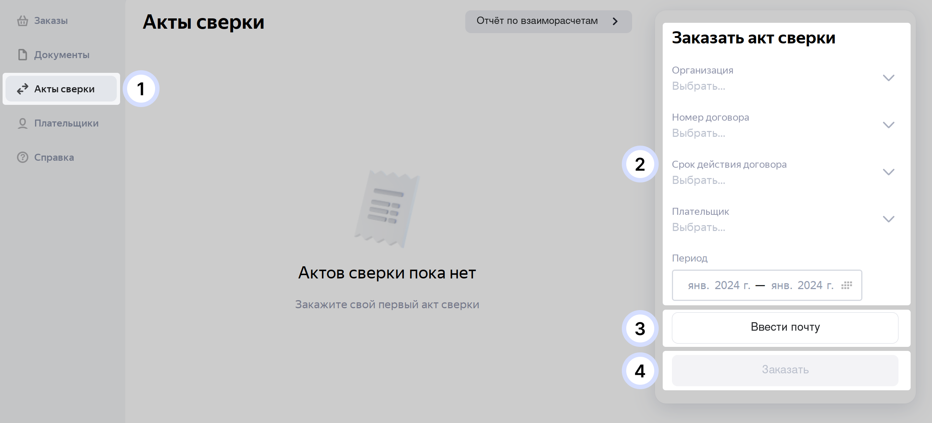
Task: Open the Номер договора selector
Action: [x=889, y=125]
